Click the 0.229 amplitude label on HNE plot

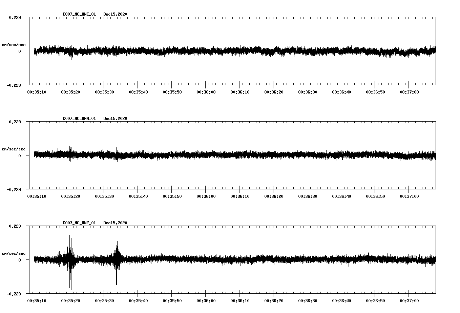(x=15, y=18)
